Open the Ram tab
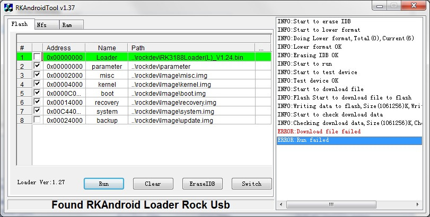This screenshot has height=217, width=430. [x=71, y=25]
